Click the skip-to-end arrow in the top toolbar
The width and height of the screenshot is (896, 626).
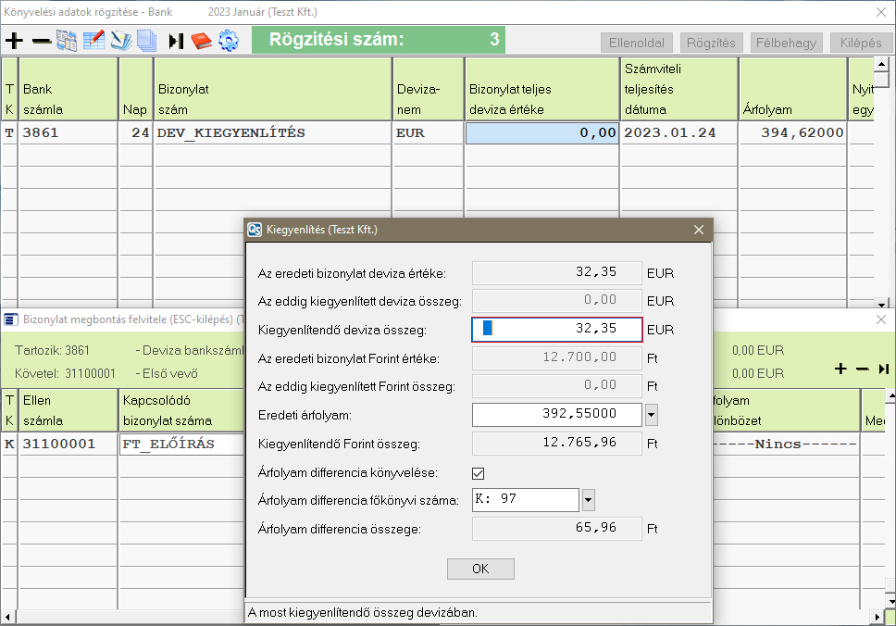click(176, 41)
